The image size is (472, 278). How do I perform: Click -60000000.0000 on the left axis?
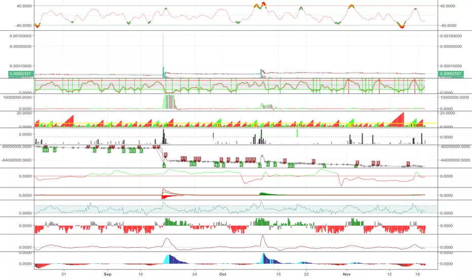point(16,147)
